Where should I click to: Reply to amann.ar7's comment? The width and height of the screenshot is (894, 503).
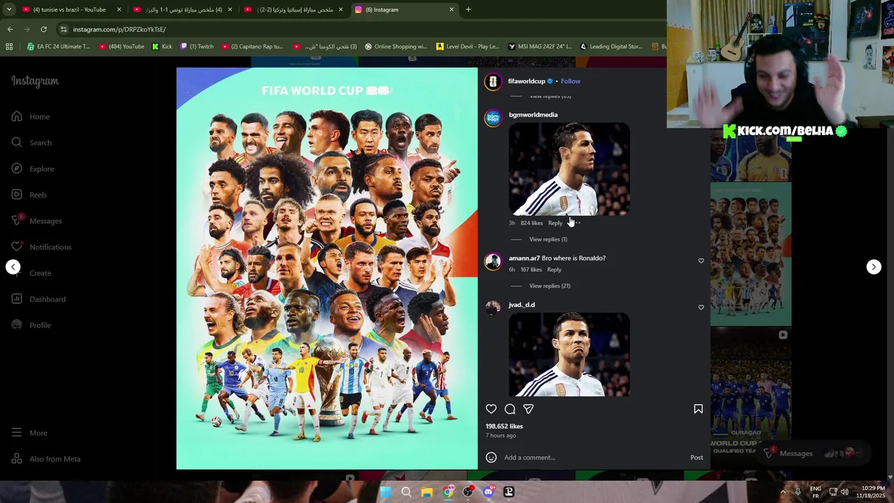(x=554, y=270)
